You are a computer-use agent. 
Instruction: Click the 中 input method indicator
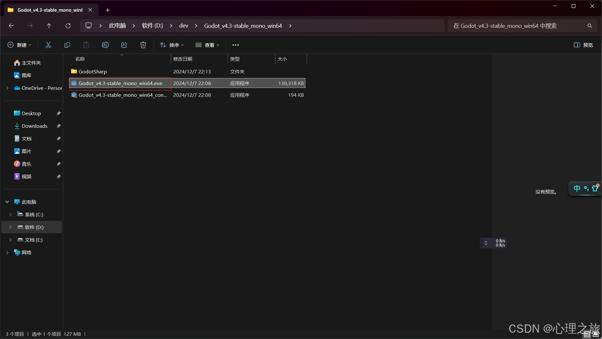(x=577, y=188)
